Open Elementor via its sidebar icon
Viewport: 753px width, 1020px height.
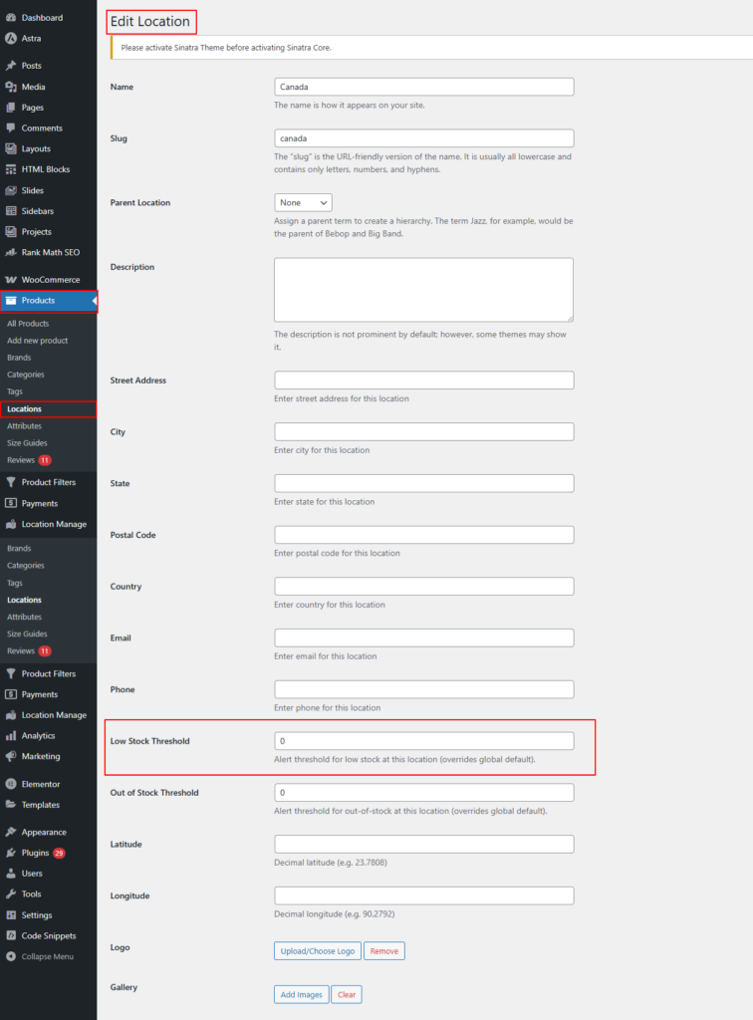tap(11, 784)
